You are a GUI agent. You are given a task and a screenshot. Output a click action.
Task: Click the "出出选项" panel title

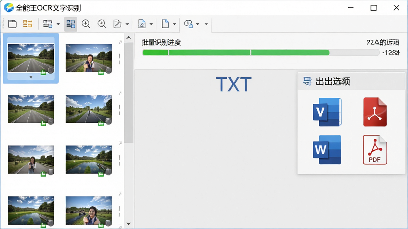(333, 82)
